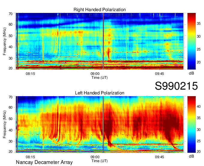Click the 40 value on Left Handed color bar

pos(199,106)
